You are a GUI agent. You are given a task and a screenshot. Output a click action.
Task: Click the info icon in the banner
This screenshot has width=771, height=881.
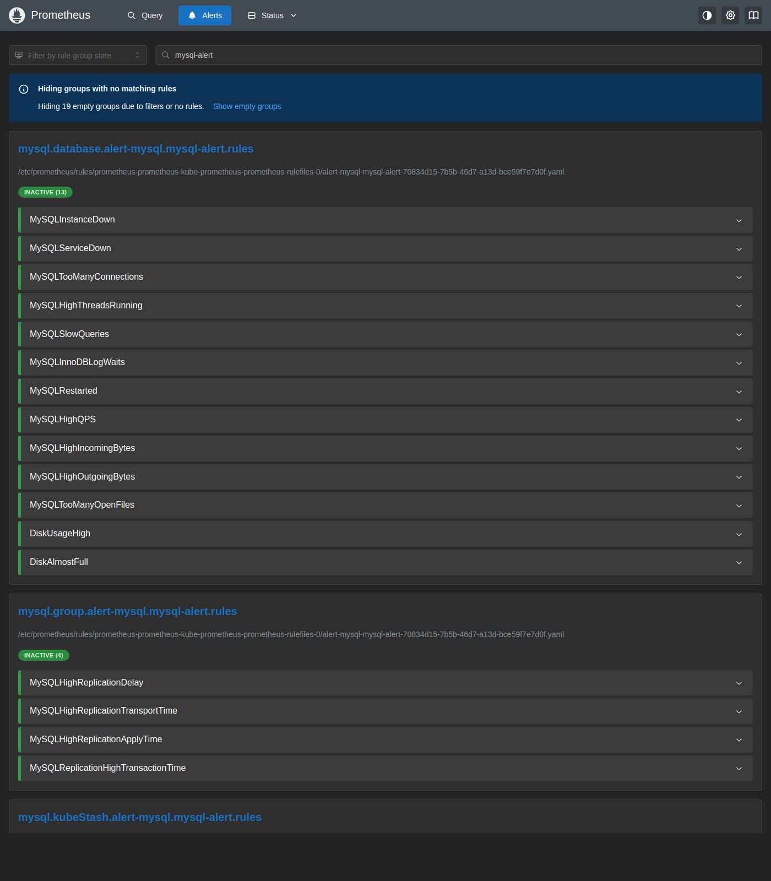pyautogui.click(x=24, y=89)
